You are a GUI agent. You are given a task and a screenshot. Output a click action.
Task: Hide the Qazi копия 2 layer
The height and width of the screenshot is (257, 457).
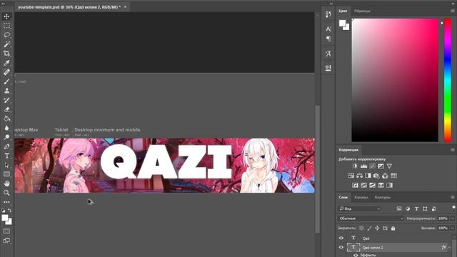tap(341, 248)
